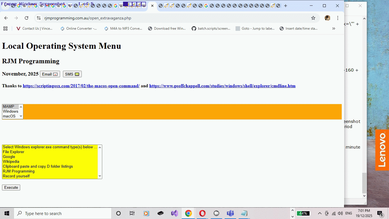Click the Execute button
The width and height of the screenshot is (389, 219).
click(x=11, y=187)
